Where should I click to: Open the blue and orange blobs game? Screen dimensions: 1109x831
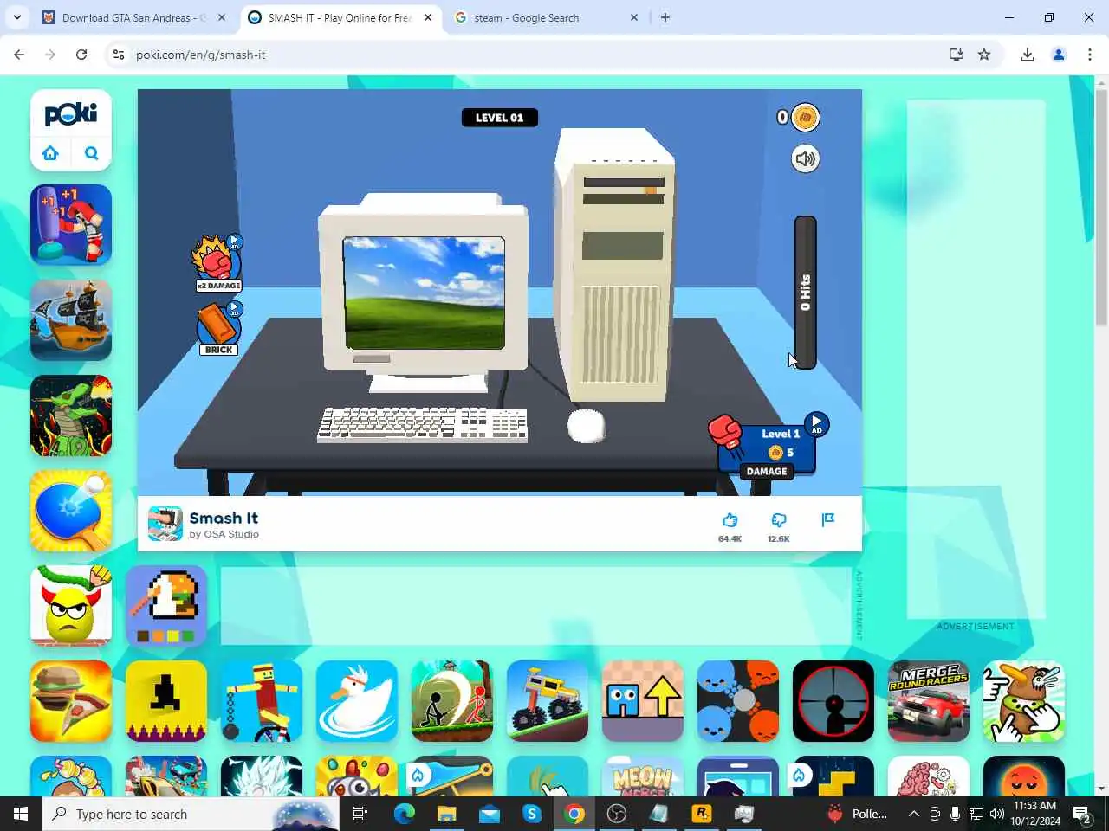[738, 701]
